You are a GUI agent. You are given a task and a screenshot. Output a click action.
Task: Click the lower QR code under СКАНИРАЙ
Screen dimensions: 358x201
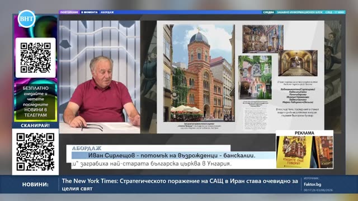(x=35, y=152)
